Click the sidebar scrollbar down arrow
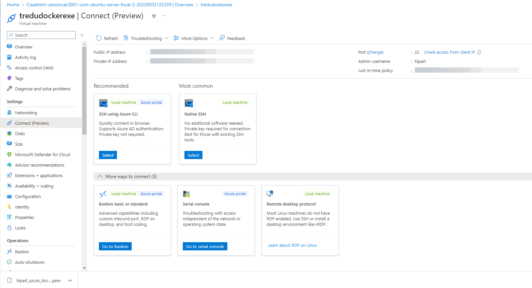Viewport: 532px width, 288px height. pyautogui.click(x=84, y=268)
